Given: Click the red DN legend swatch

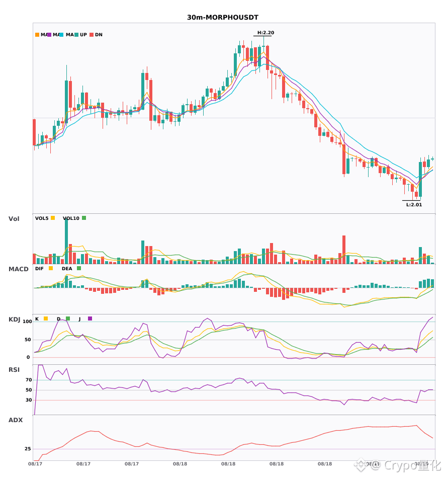Looking at the screenshot, I should click(x=92, y=35).
